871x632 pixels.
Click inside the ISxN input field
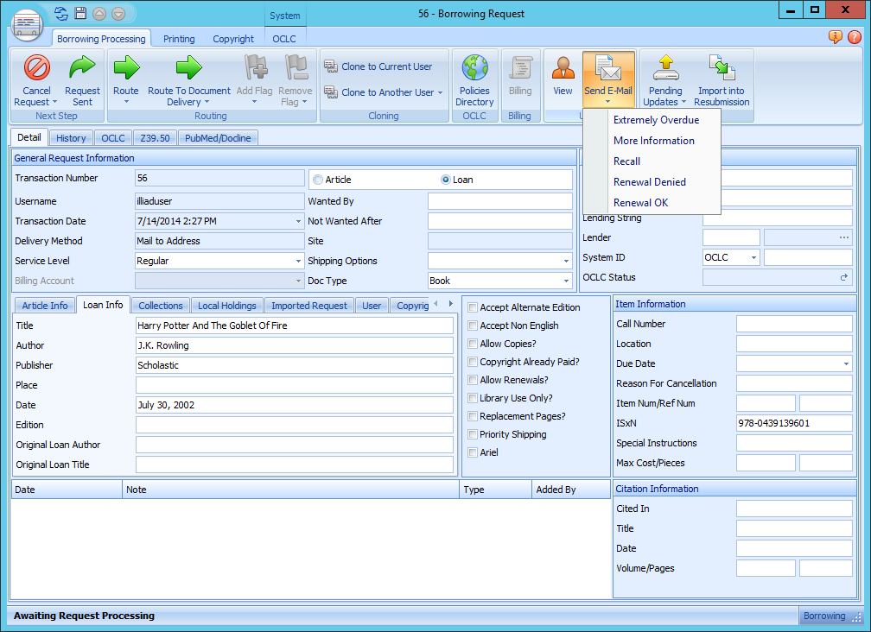point(793,422)
